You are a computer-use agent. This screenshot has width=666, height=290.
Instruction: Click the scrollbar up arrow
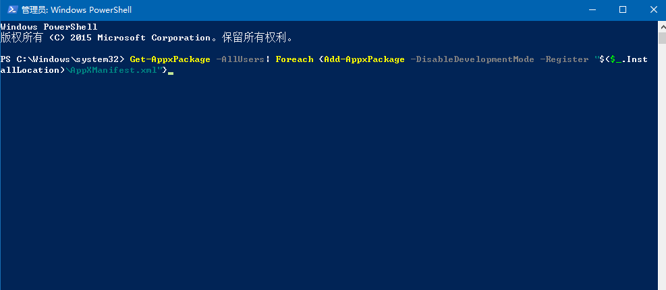click(x=661, y=26)
